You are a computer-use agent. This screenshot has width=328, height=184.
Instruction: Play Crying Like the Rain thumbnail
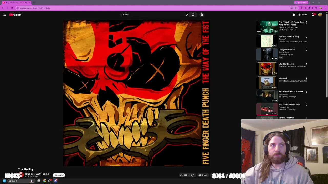tap(267, 54)
